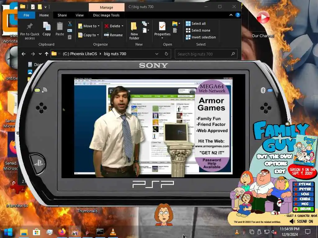The height and width of the screenshot is (238, 318).
Task: Click OPTIONS in Family Guy widget
Action: pyautogui.click(x=276, y=164)
